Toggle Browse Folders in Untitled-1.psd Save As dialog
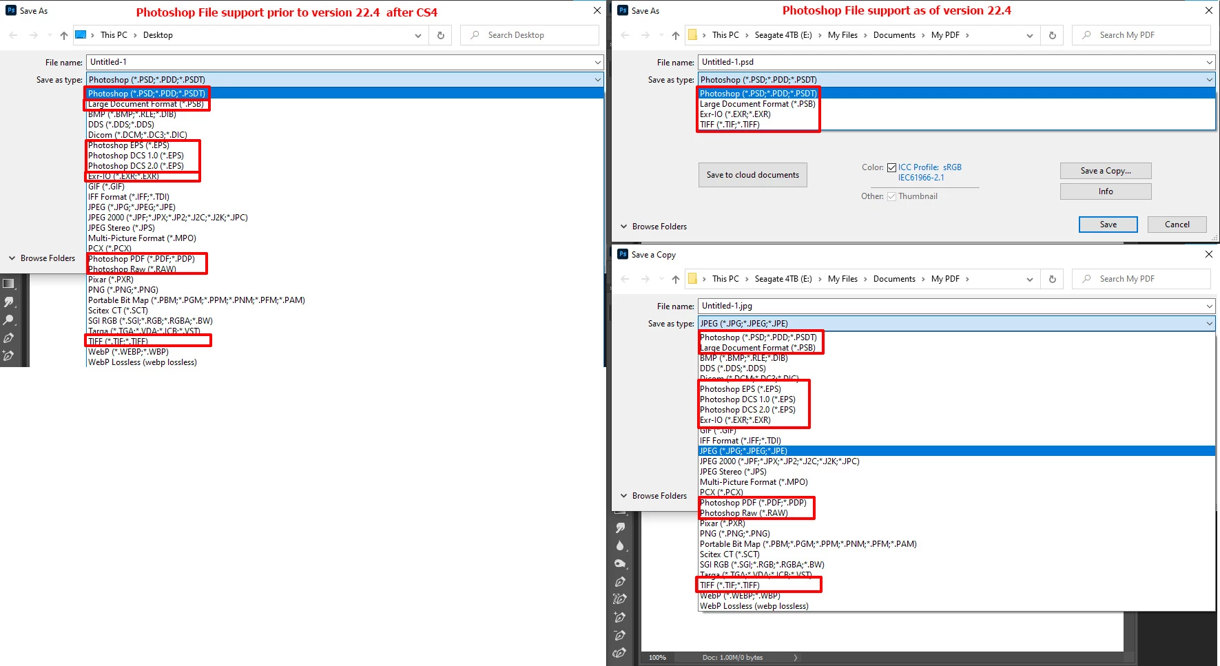Image resolution: width=1220 pixels, height=666 pixels. 653,227
